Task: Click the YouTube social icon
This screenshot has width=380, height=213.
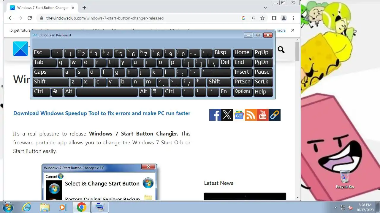Action: 263,115
